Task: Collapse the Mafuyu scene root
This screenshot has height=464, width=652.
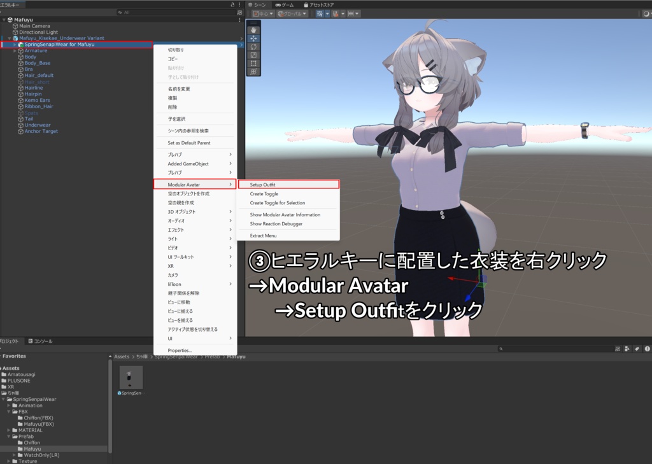Action: point(4,20)
